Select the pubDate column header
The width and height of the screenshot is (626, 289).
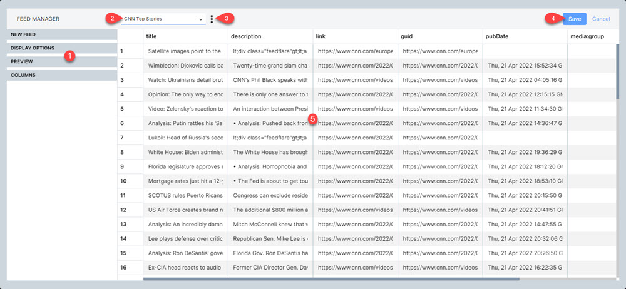pyautogui.click(x=525, y=36)
